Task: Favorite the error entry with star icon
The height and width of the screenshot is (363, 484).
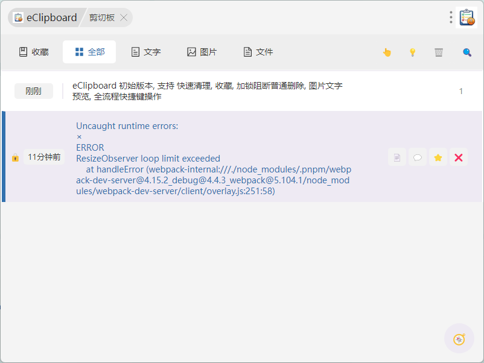Action: coord(438,157)
